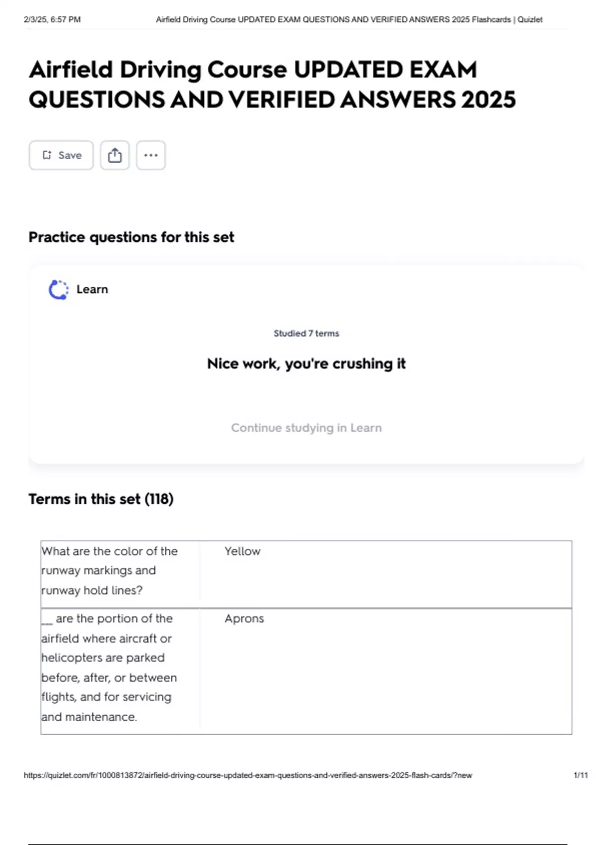Screen dimensions: 596x845
Task: Select "Continue studying in Learn"
Action: [x=306, y=427]
